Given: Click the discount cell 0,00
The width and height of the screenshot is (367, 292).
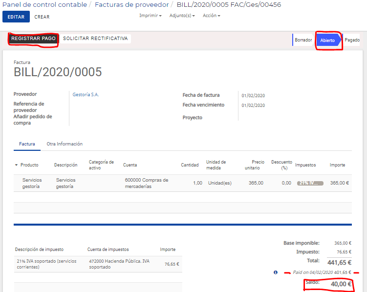Looking at the screenshot, I should click(286, 183).
